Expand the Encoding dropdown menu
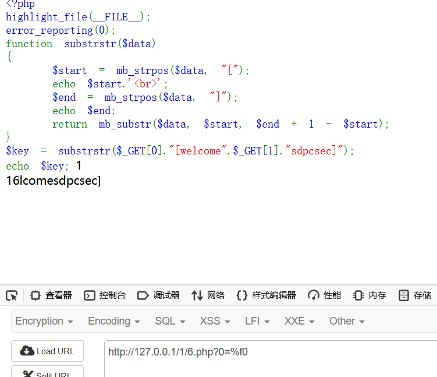This screenshot has height=377, width=437. [x=114, y=321]
